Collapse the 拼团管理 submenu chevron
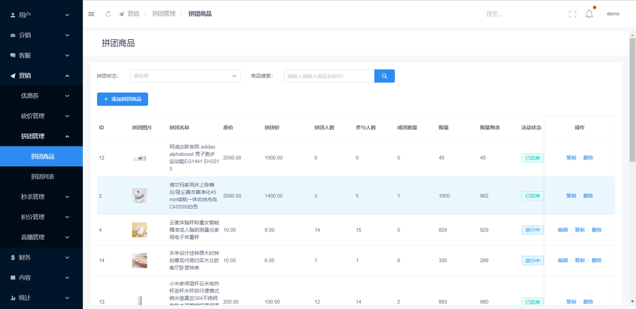This screenshot has height=309, width=636. point(67,136)
